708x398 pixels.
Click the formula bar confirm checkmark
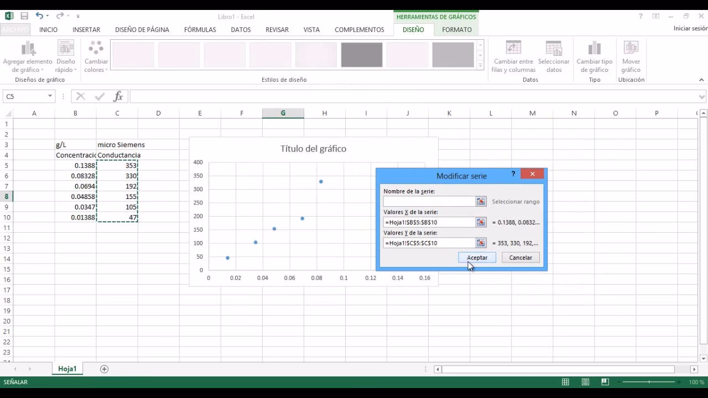pos(100,96)
